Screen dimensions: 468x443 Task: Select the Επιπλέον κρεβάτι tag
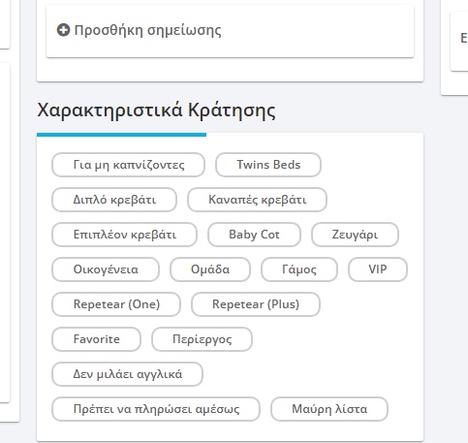(124, 235)
